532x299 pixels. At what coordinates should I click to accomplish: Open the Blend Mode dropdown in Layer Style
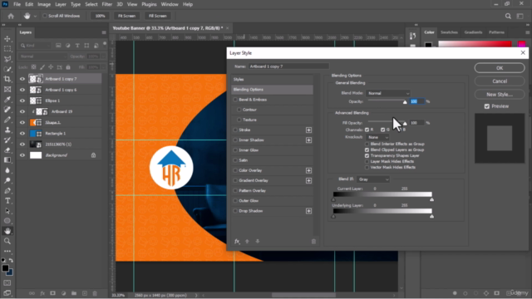[x=388, y=93]
